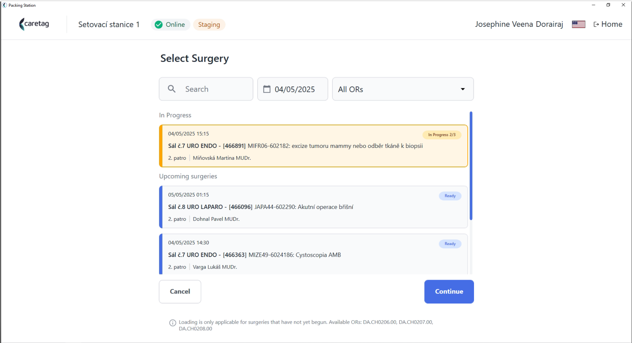This screenshot has width=632, height=343.
Task: Select the Akutní operace břišní surgery card
Action: 313,207
